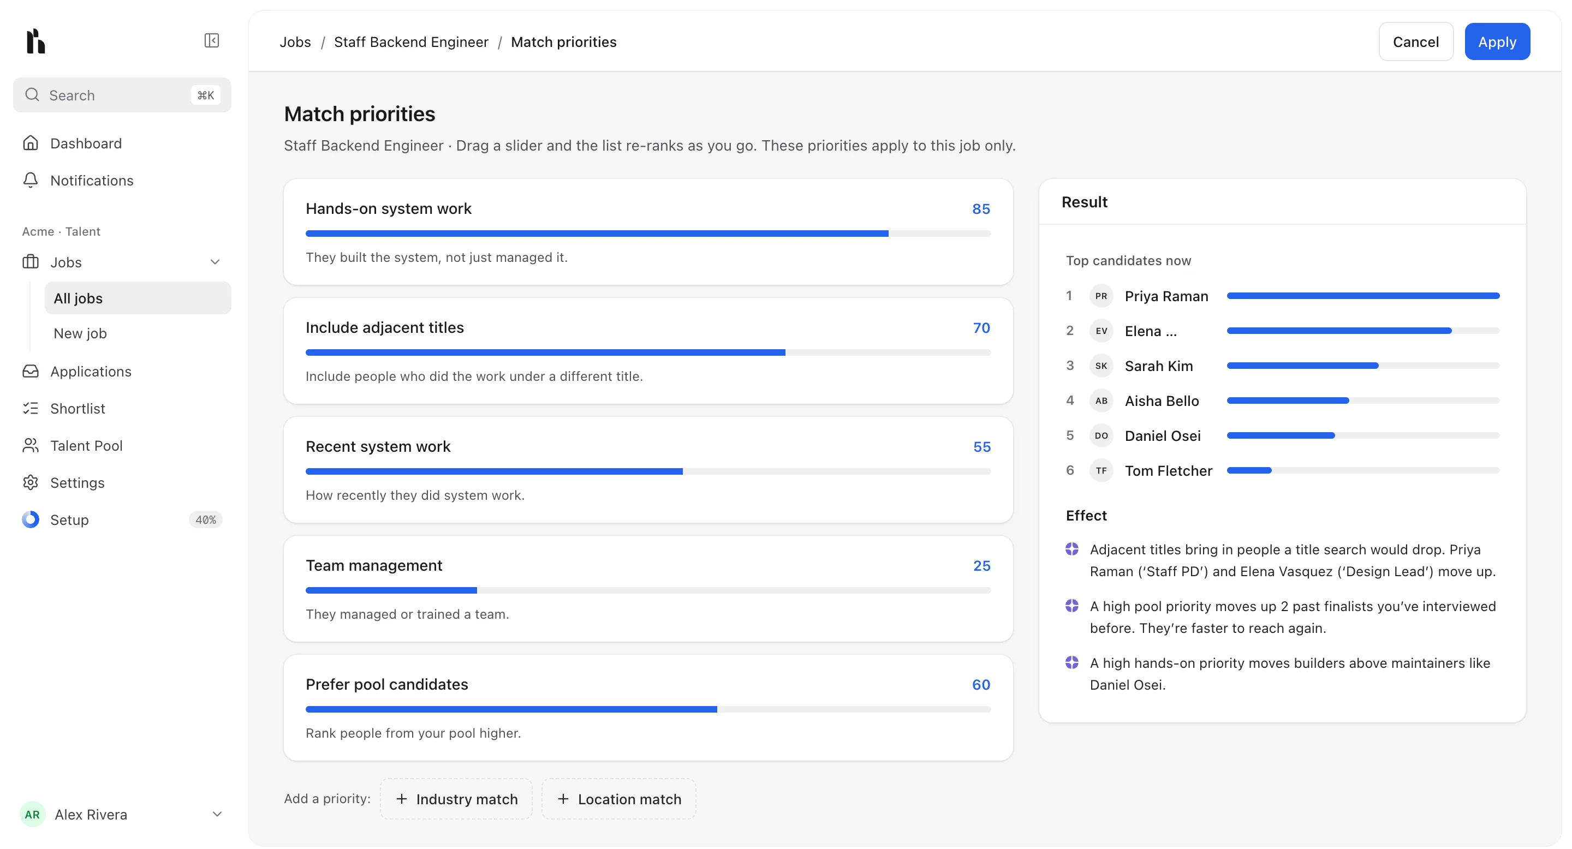Image resolution: width=1572 pixels, height=849 pixels.
Task: Click the Shortlist checklist icon
Action: pos(31,409)
